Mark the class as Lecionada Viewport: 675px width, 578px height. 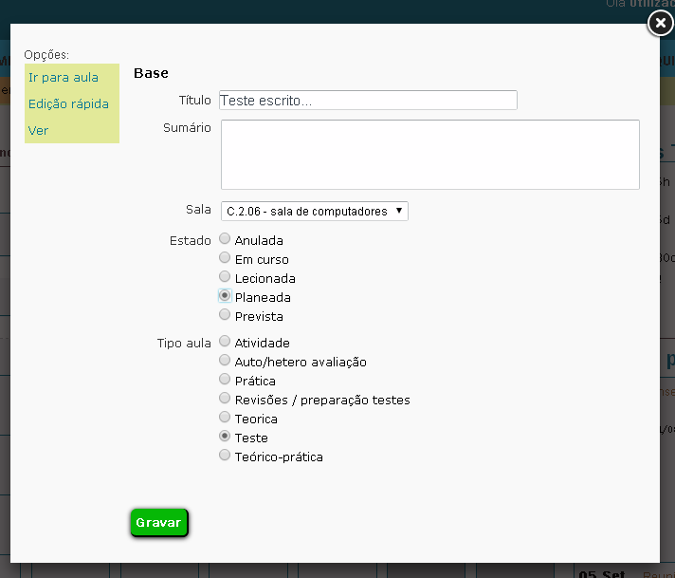225,277
